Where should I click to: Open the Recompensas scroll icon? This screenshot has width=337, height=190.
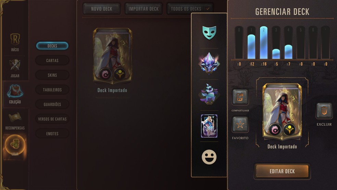tap(15, 118)
